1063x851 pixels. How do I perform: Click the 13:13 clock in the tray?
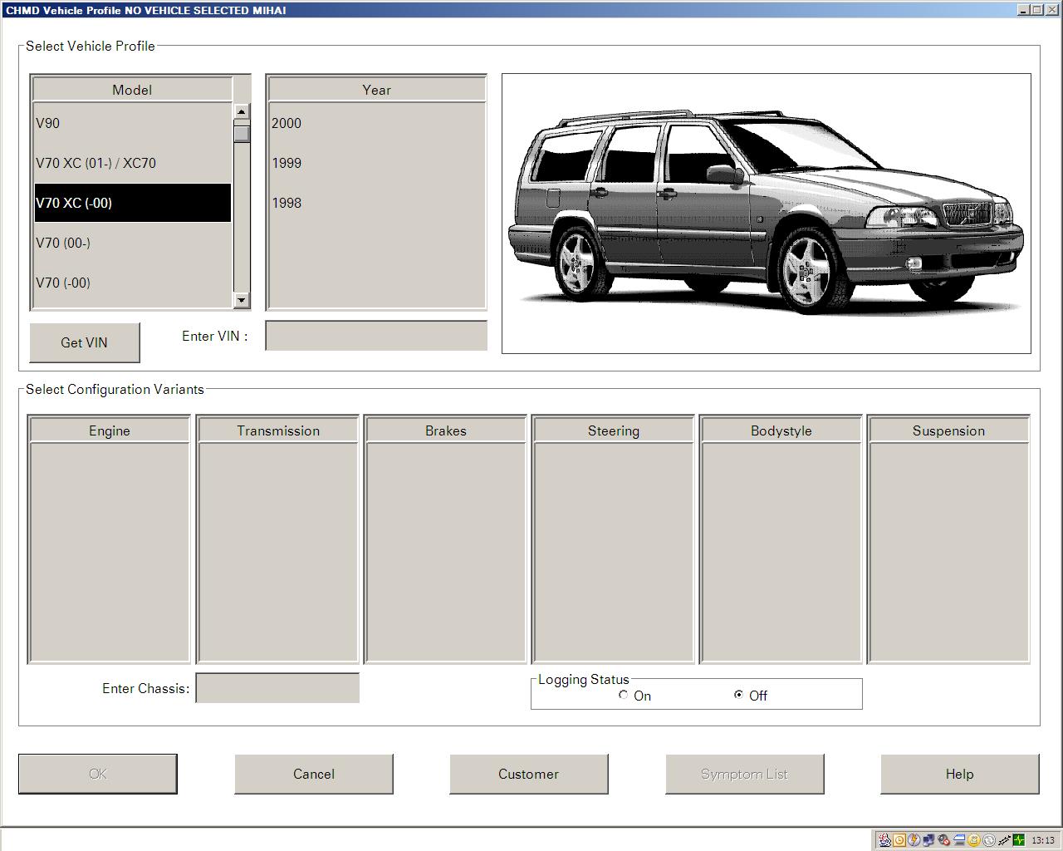(x=1043, y=840)
